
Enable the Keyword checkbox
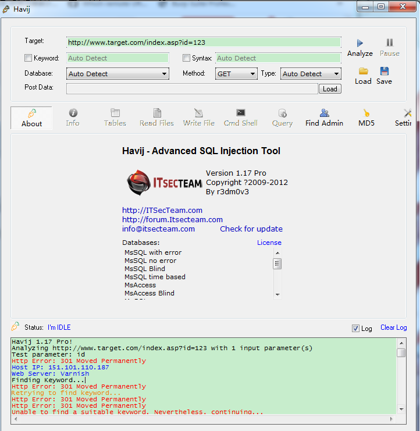click(28, 58)
